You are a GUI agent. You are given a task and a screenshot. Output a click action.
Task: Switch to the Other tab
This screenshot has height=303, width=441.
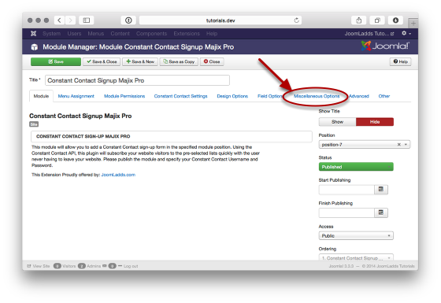pos(384,96)
